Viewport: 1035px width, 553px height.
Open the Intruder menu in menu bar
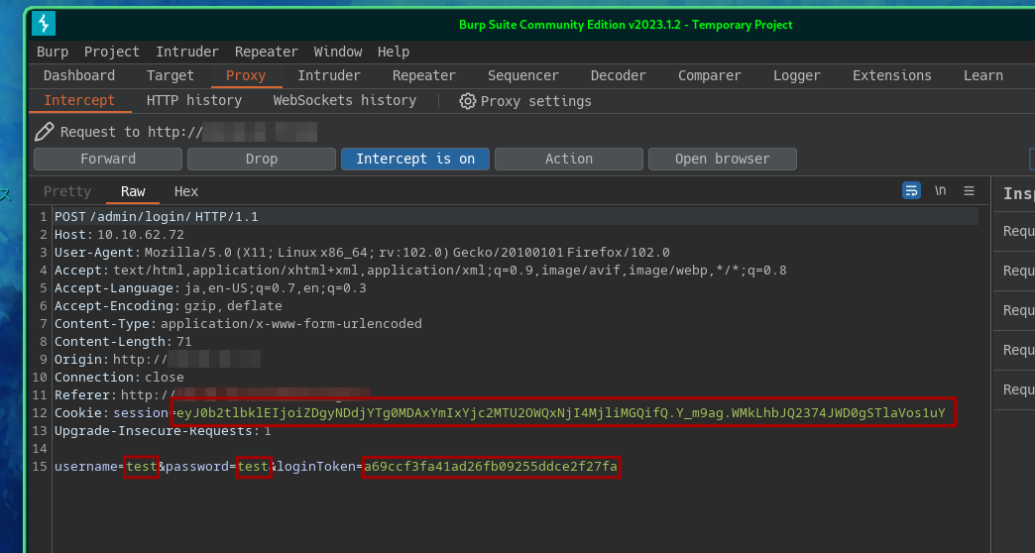[x=186, y=52]
